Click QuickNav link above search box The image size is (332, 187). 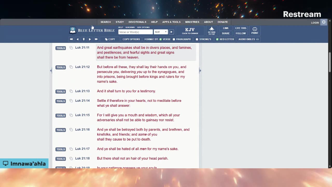pos(130,27)
